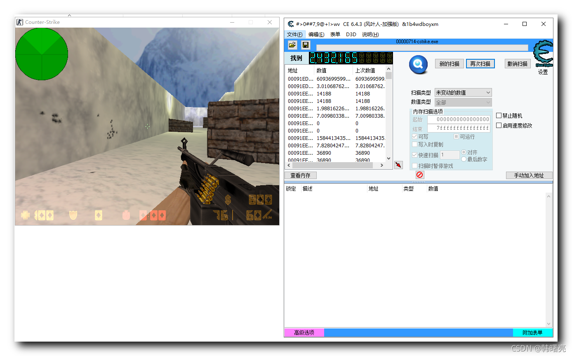Click results list vertical scrollbar thumb
Viewport: 572px width, 356px height.
tap(389, 76)
